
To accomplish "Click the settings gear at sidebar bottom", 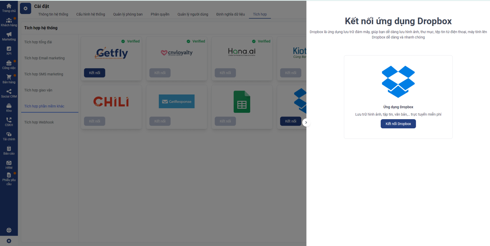I will click(9, 241).
